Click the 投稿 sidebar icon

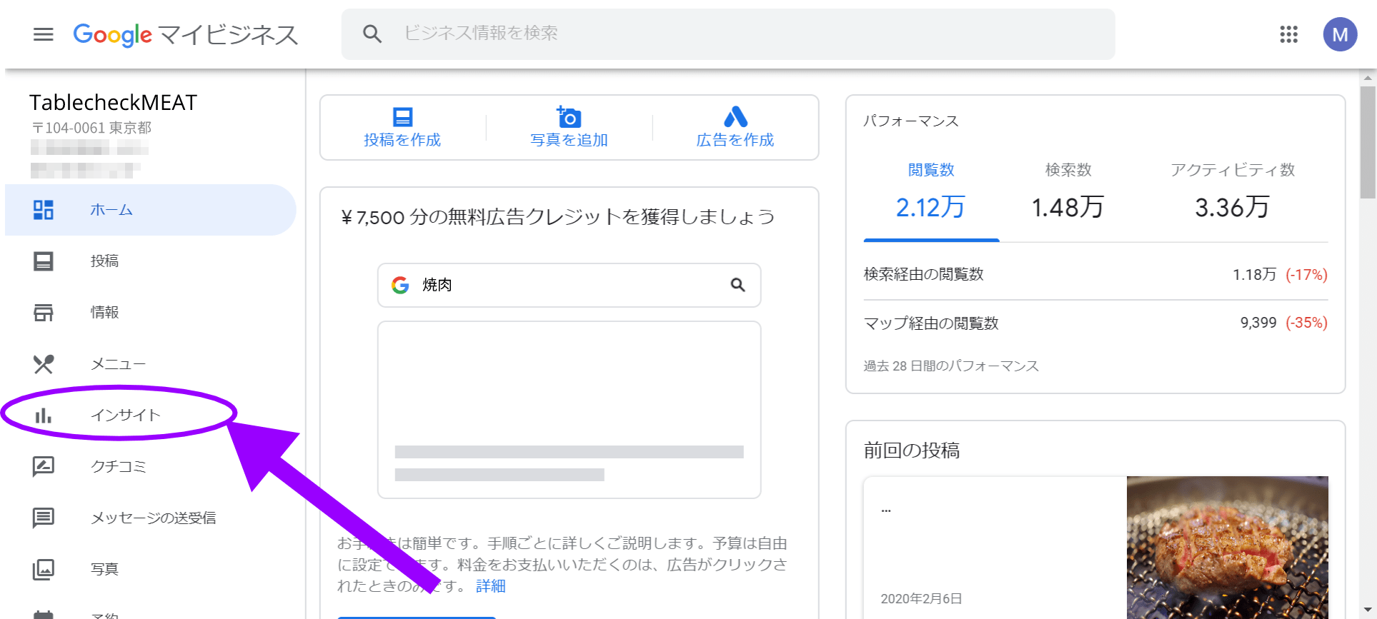point(44,261)
